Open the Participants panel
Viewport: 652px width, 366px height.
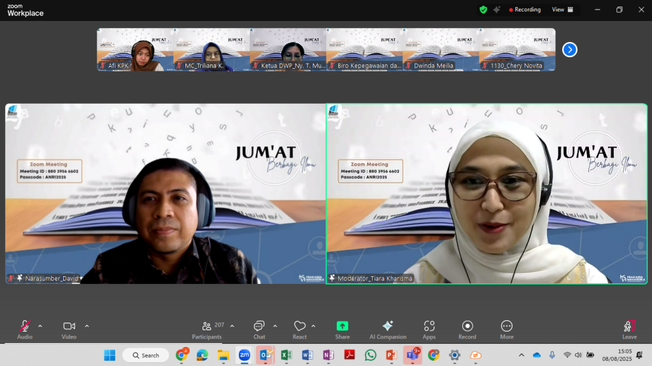coord(207,329)
